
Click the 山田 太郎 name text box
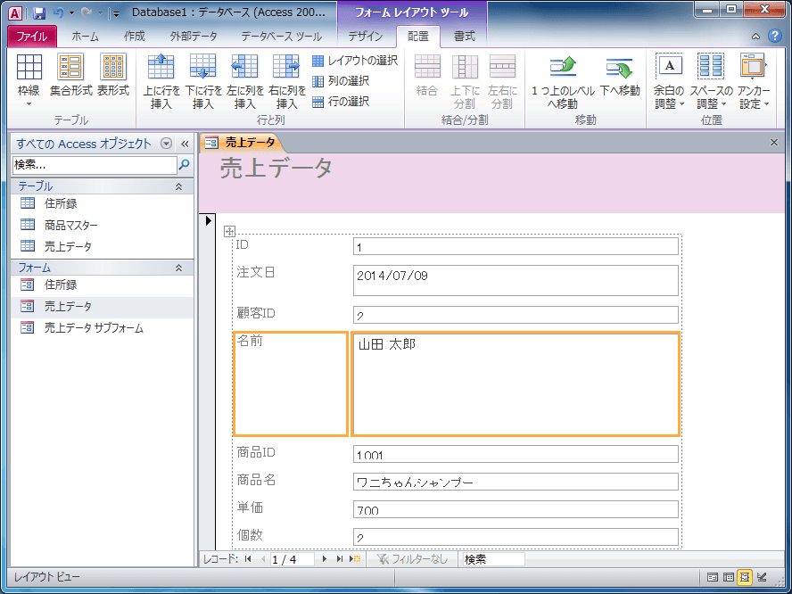[516, 384]
